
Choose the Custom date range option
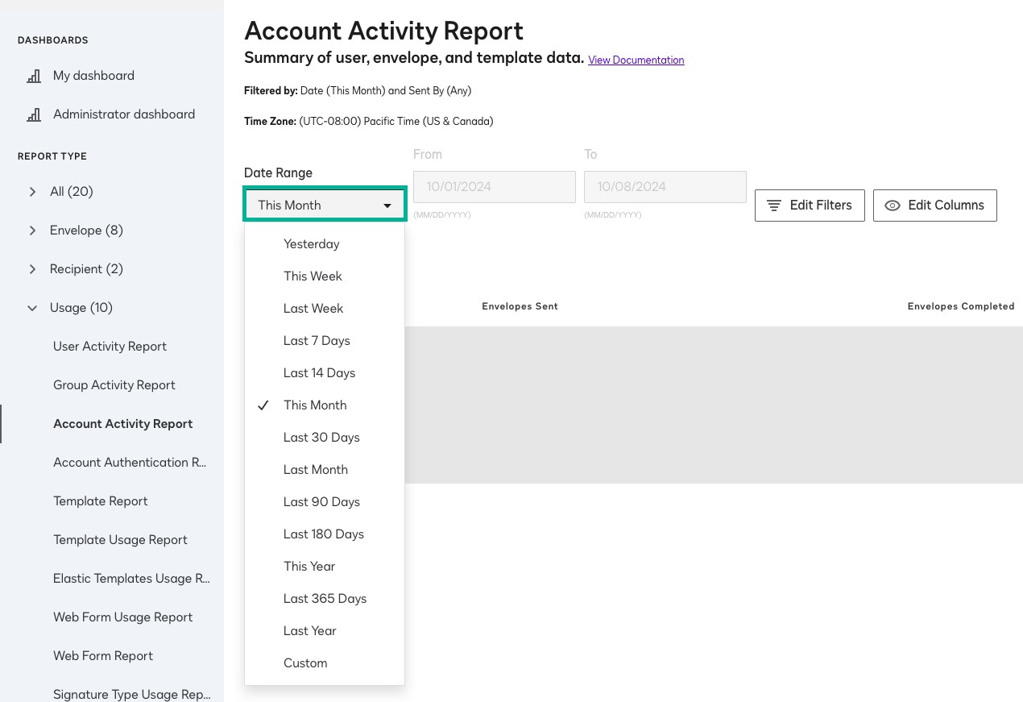click(x=305, y=663)
